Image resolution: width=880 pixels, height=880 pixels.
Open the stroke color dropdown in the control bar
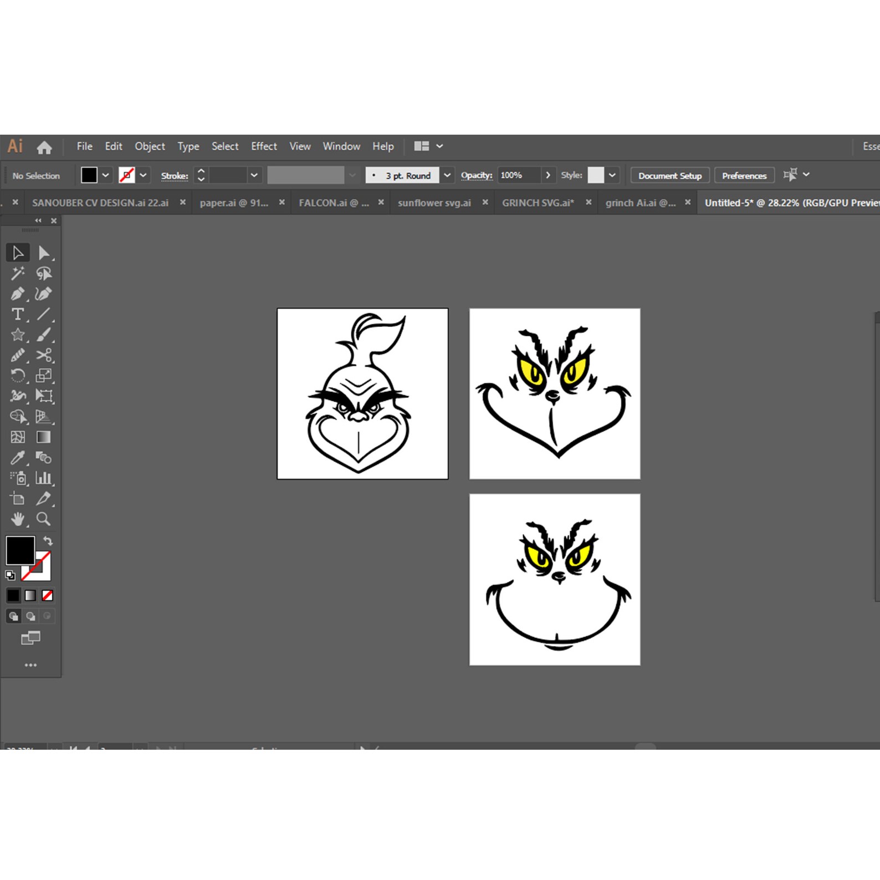tap(143, 175)
